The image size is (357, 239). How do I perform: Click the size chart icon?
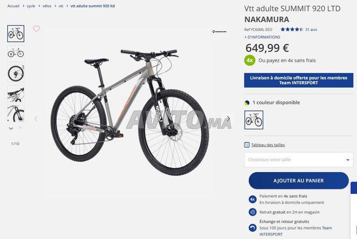(247, 145)
